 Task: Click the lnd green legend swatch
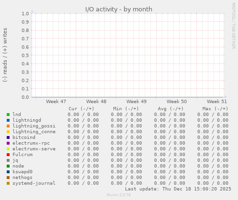coord(8,115)
